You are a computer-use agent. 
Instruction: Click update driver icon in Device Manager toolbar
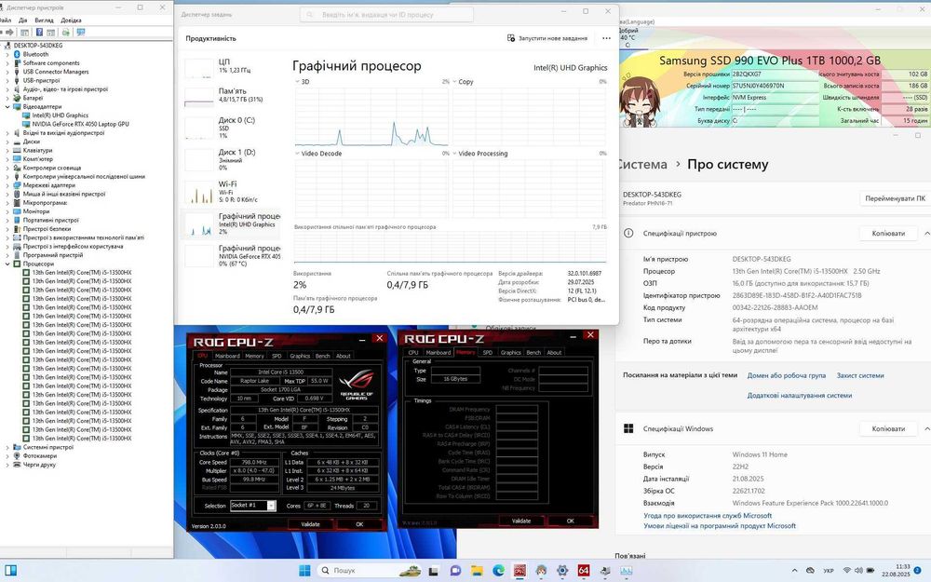pyautogui.click(x=65, y=32)
